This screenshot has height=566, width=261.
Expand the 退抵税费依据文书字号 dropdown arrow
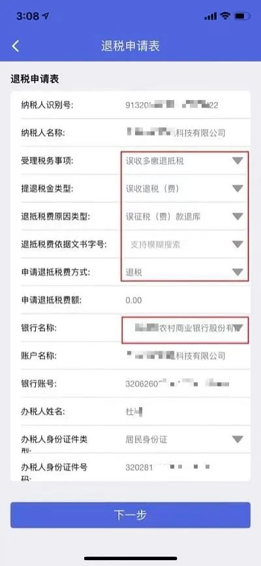tap(238, 244)
